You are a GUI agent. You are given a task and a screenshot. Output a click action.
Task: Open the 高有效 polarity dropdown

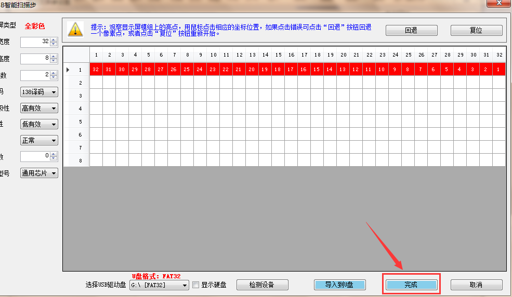(39, 108)
